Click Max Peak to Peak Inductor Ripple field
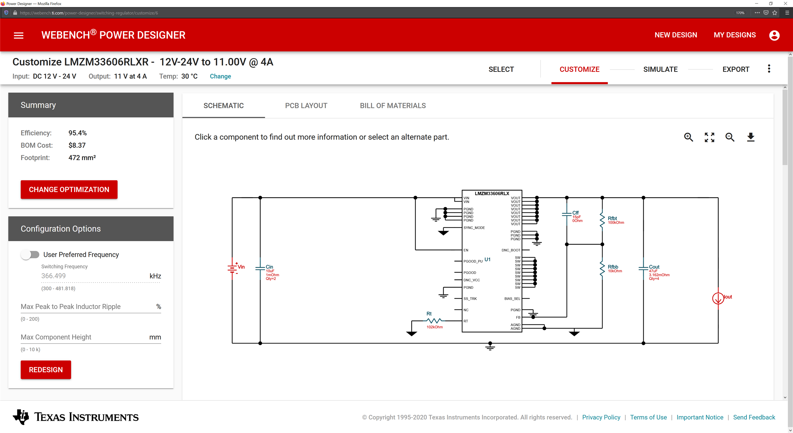Viewport: 793px width, 433px height. (87, 306)
